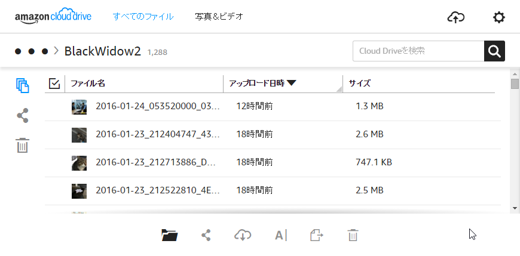Click the 1.3 MB size cell
This screenshot has width=520, height=256.
click(369, 106)
